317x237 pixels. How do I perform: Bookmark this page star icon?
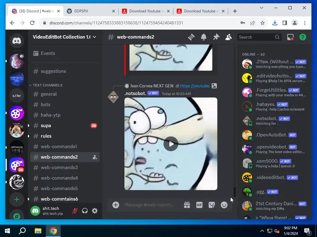click(263, 23)
